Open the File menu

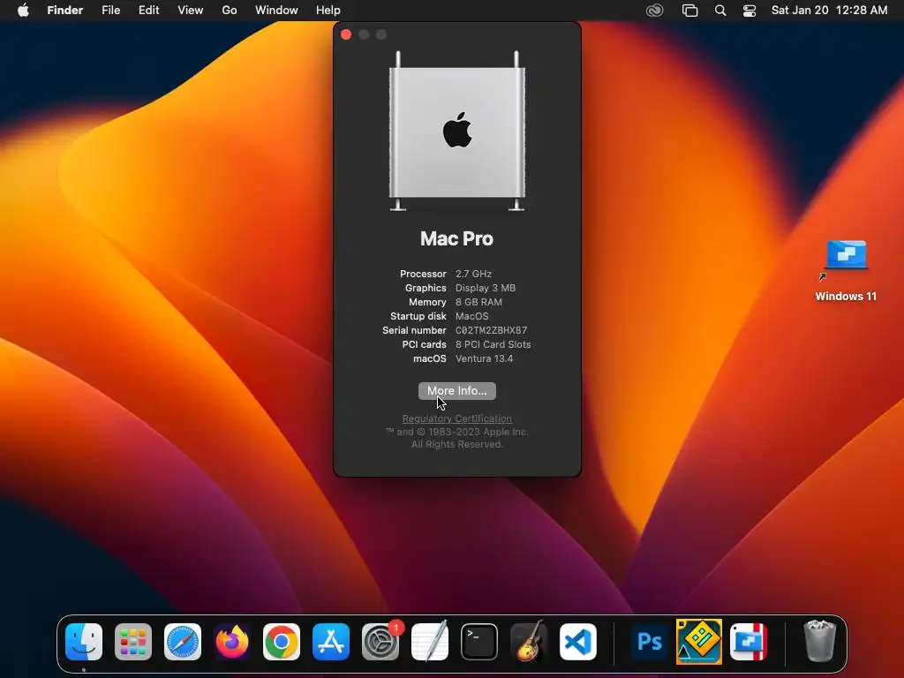coord(110,11)
